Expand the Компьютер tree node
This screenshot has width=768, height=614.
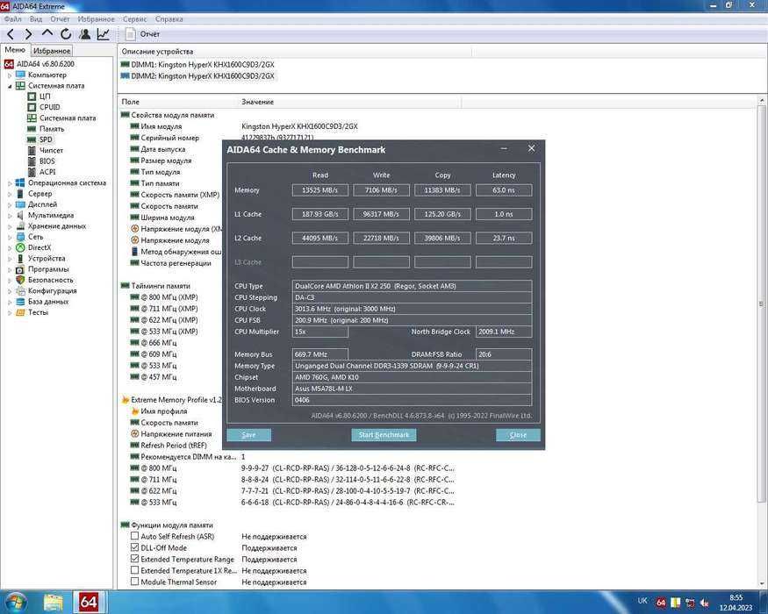click(x=10, y=75)
